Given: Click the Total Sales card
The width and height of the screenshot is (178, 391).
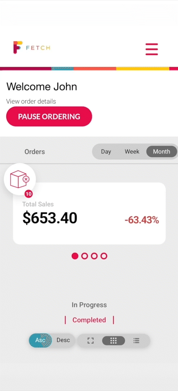Looking at the screenshot, I should pos(89,214).
